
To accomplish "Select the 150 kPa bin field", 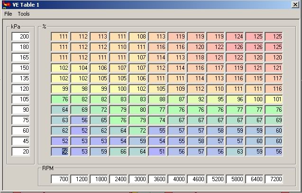I will tap(20, 68).
